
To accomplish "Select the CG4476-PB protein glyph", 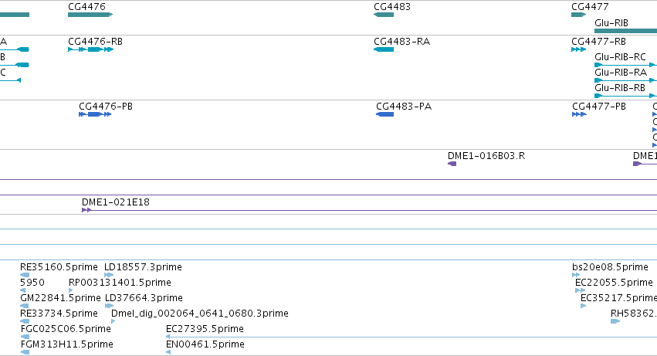I will tap(95, 114).
